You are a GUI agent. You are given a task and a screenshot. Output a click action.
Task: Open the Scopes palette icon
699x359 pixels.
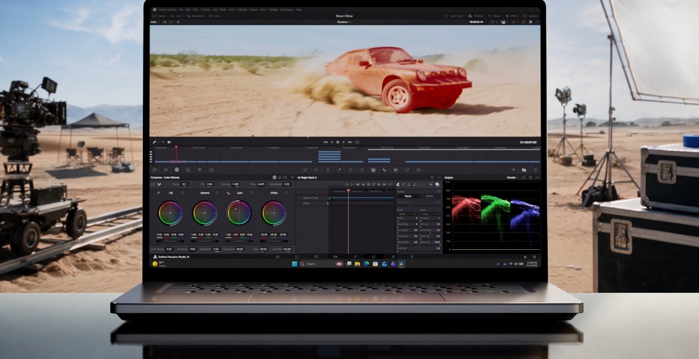pos(524,170)
